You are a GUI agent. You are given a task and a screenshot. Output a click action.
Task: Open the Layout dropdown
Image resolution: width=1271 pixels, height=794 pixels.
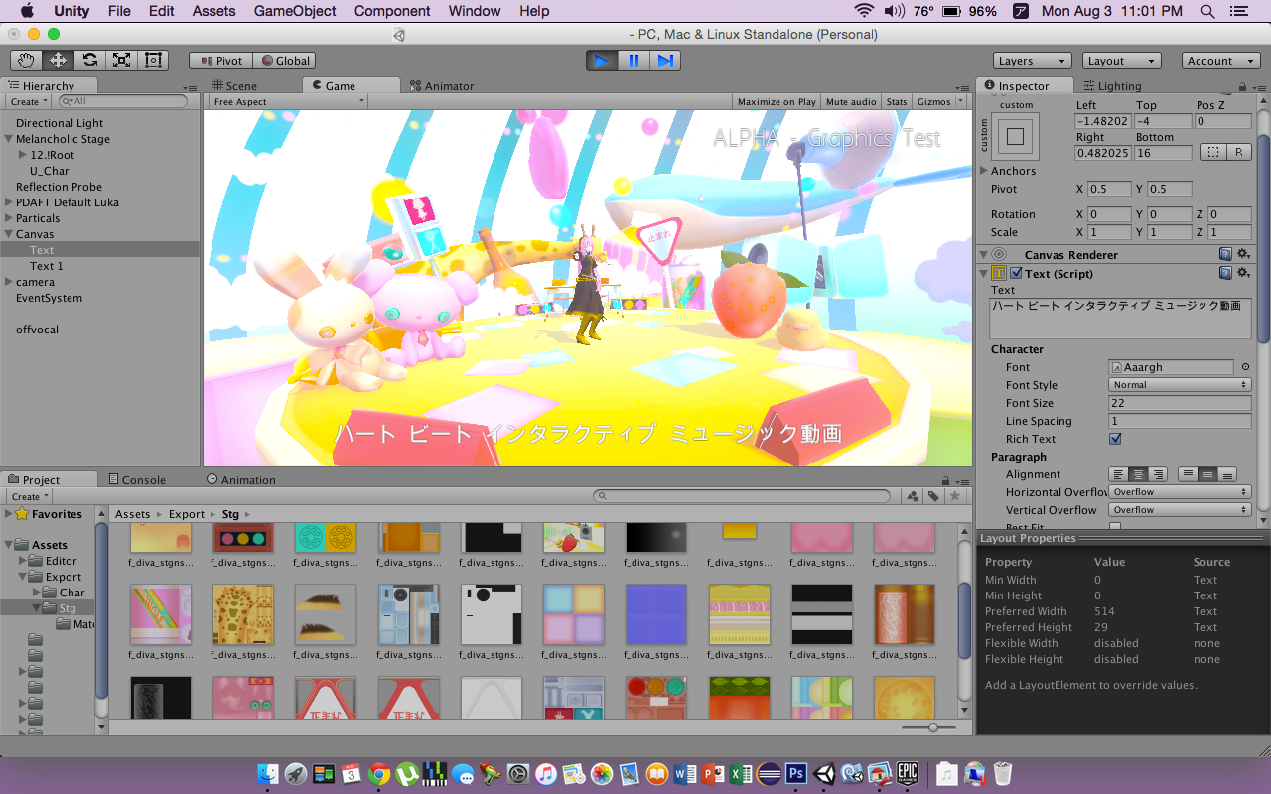point(1121,61)
